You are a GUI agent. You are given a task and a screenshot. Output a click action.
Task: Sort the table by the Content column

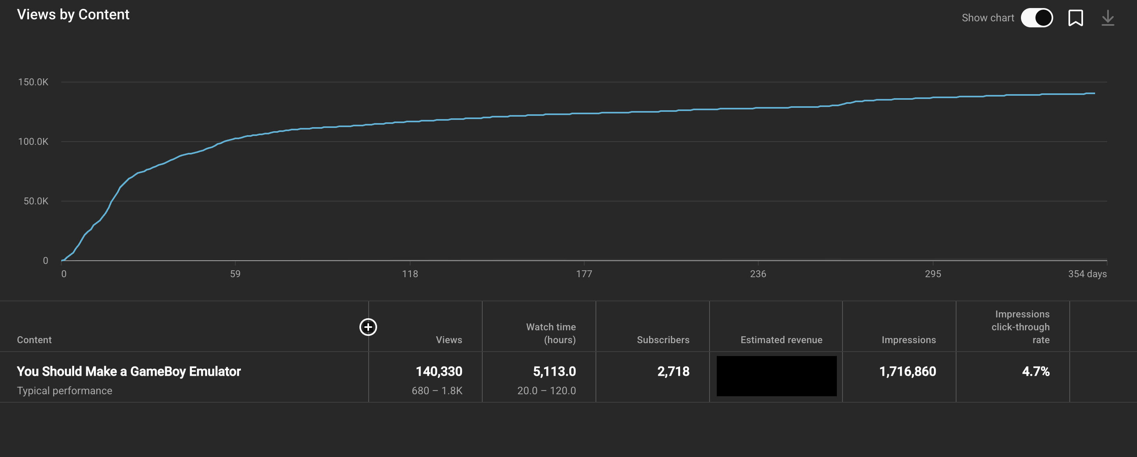click(34, 340)
